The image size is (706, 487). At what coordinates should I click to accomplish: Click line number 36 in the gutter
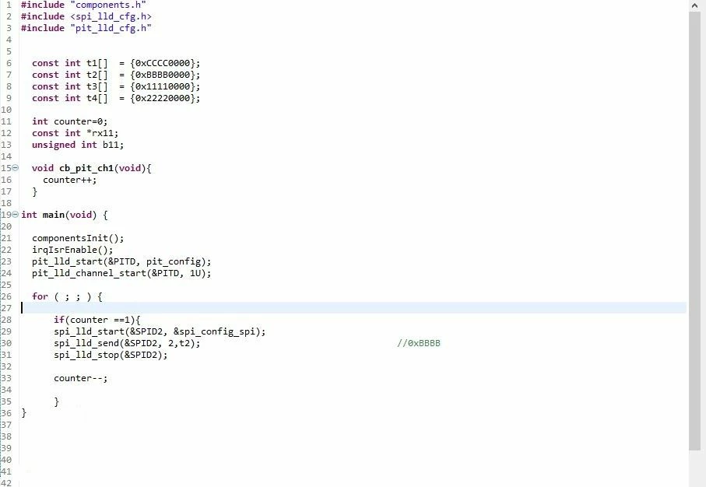pyautogui.click(x=6, y=413)
